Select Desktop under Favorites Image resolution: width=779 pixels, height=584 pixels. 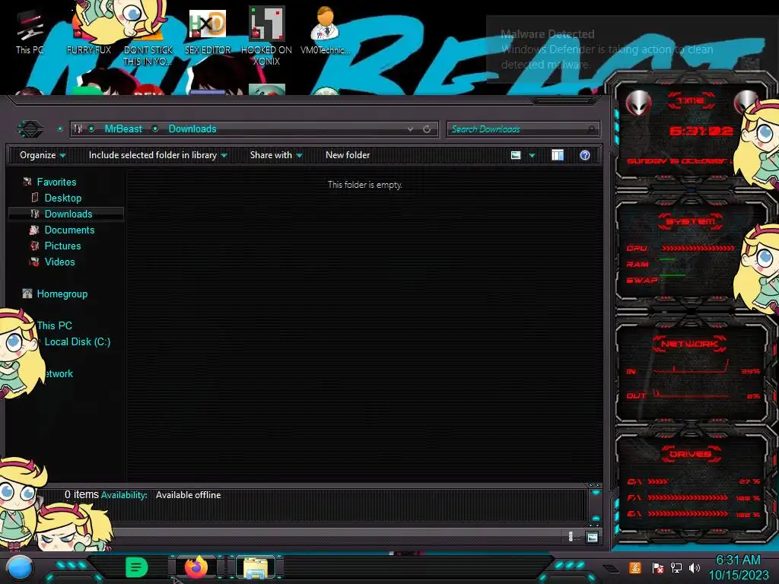(x=62, y=198)
